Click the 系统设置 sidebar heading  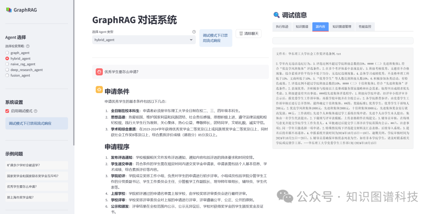(14, 102)
